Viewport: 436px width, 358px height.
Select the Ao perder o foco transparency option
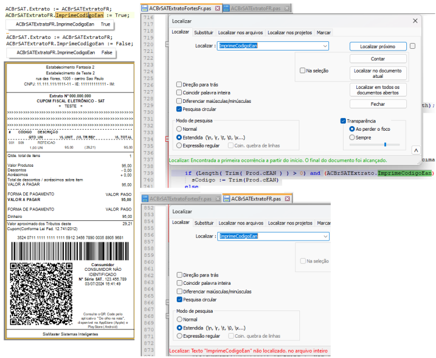pyautogui.click(x=352, y=129)
